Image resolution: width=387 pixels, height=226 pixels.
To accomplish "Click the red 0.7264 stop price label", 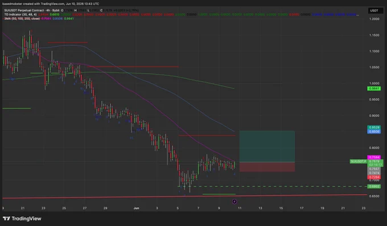I will coord(374,177).
